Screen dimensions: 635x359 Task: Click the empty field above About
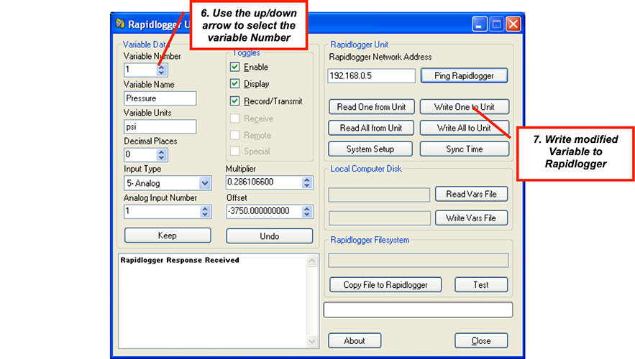pos(418,310)
